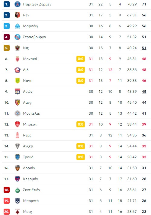Open the Monaco team crest
151x215 pixels.
pyautogui.click(x=18, y=59)
